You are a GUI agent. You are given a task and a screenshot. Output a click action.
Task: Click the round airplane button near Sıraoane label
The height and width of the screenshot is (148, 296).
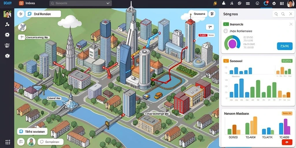click(x=212, y=14)
